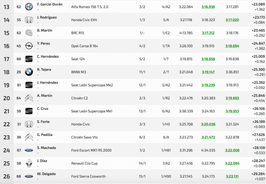Click the Honda logo next to J. Rodríguez
Viewport: 266px width, 184px height.
[x=29, y=20]
